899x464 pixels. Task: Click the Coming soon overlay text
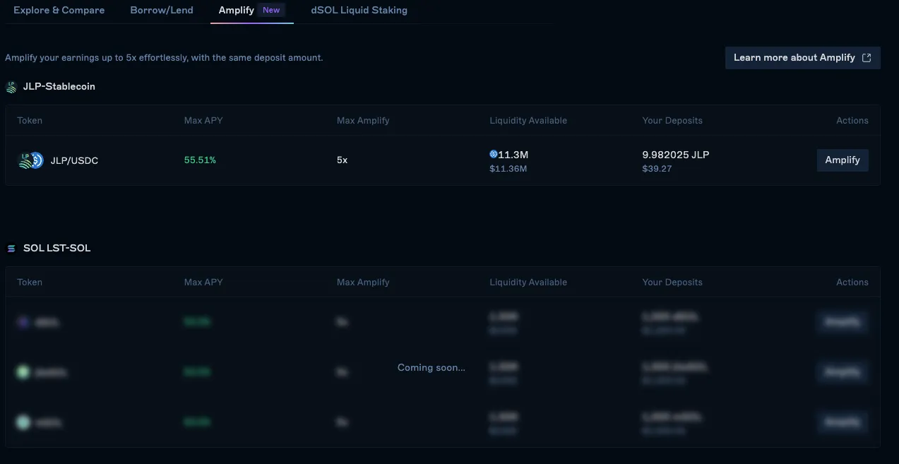[431, 367]
